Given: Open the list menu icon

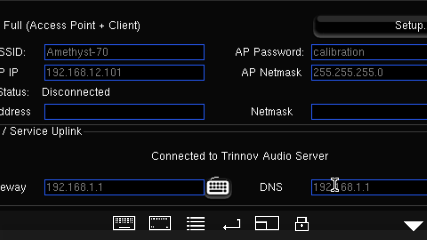Looking at the screenshot, I should [x=196, y=223].
